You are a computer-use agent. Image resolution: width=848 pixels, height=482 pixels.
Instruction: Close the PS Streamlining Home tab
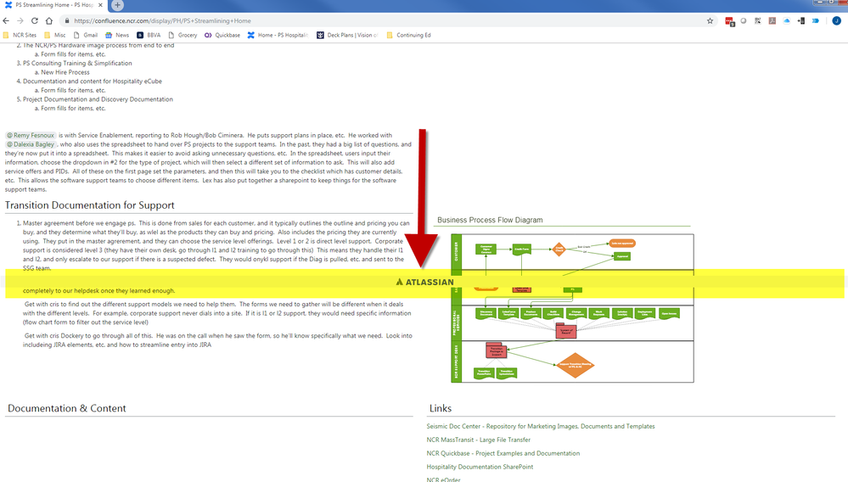pos(100,5)
